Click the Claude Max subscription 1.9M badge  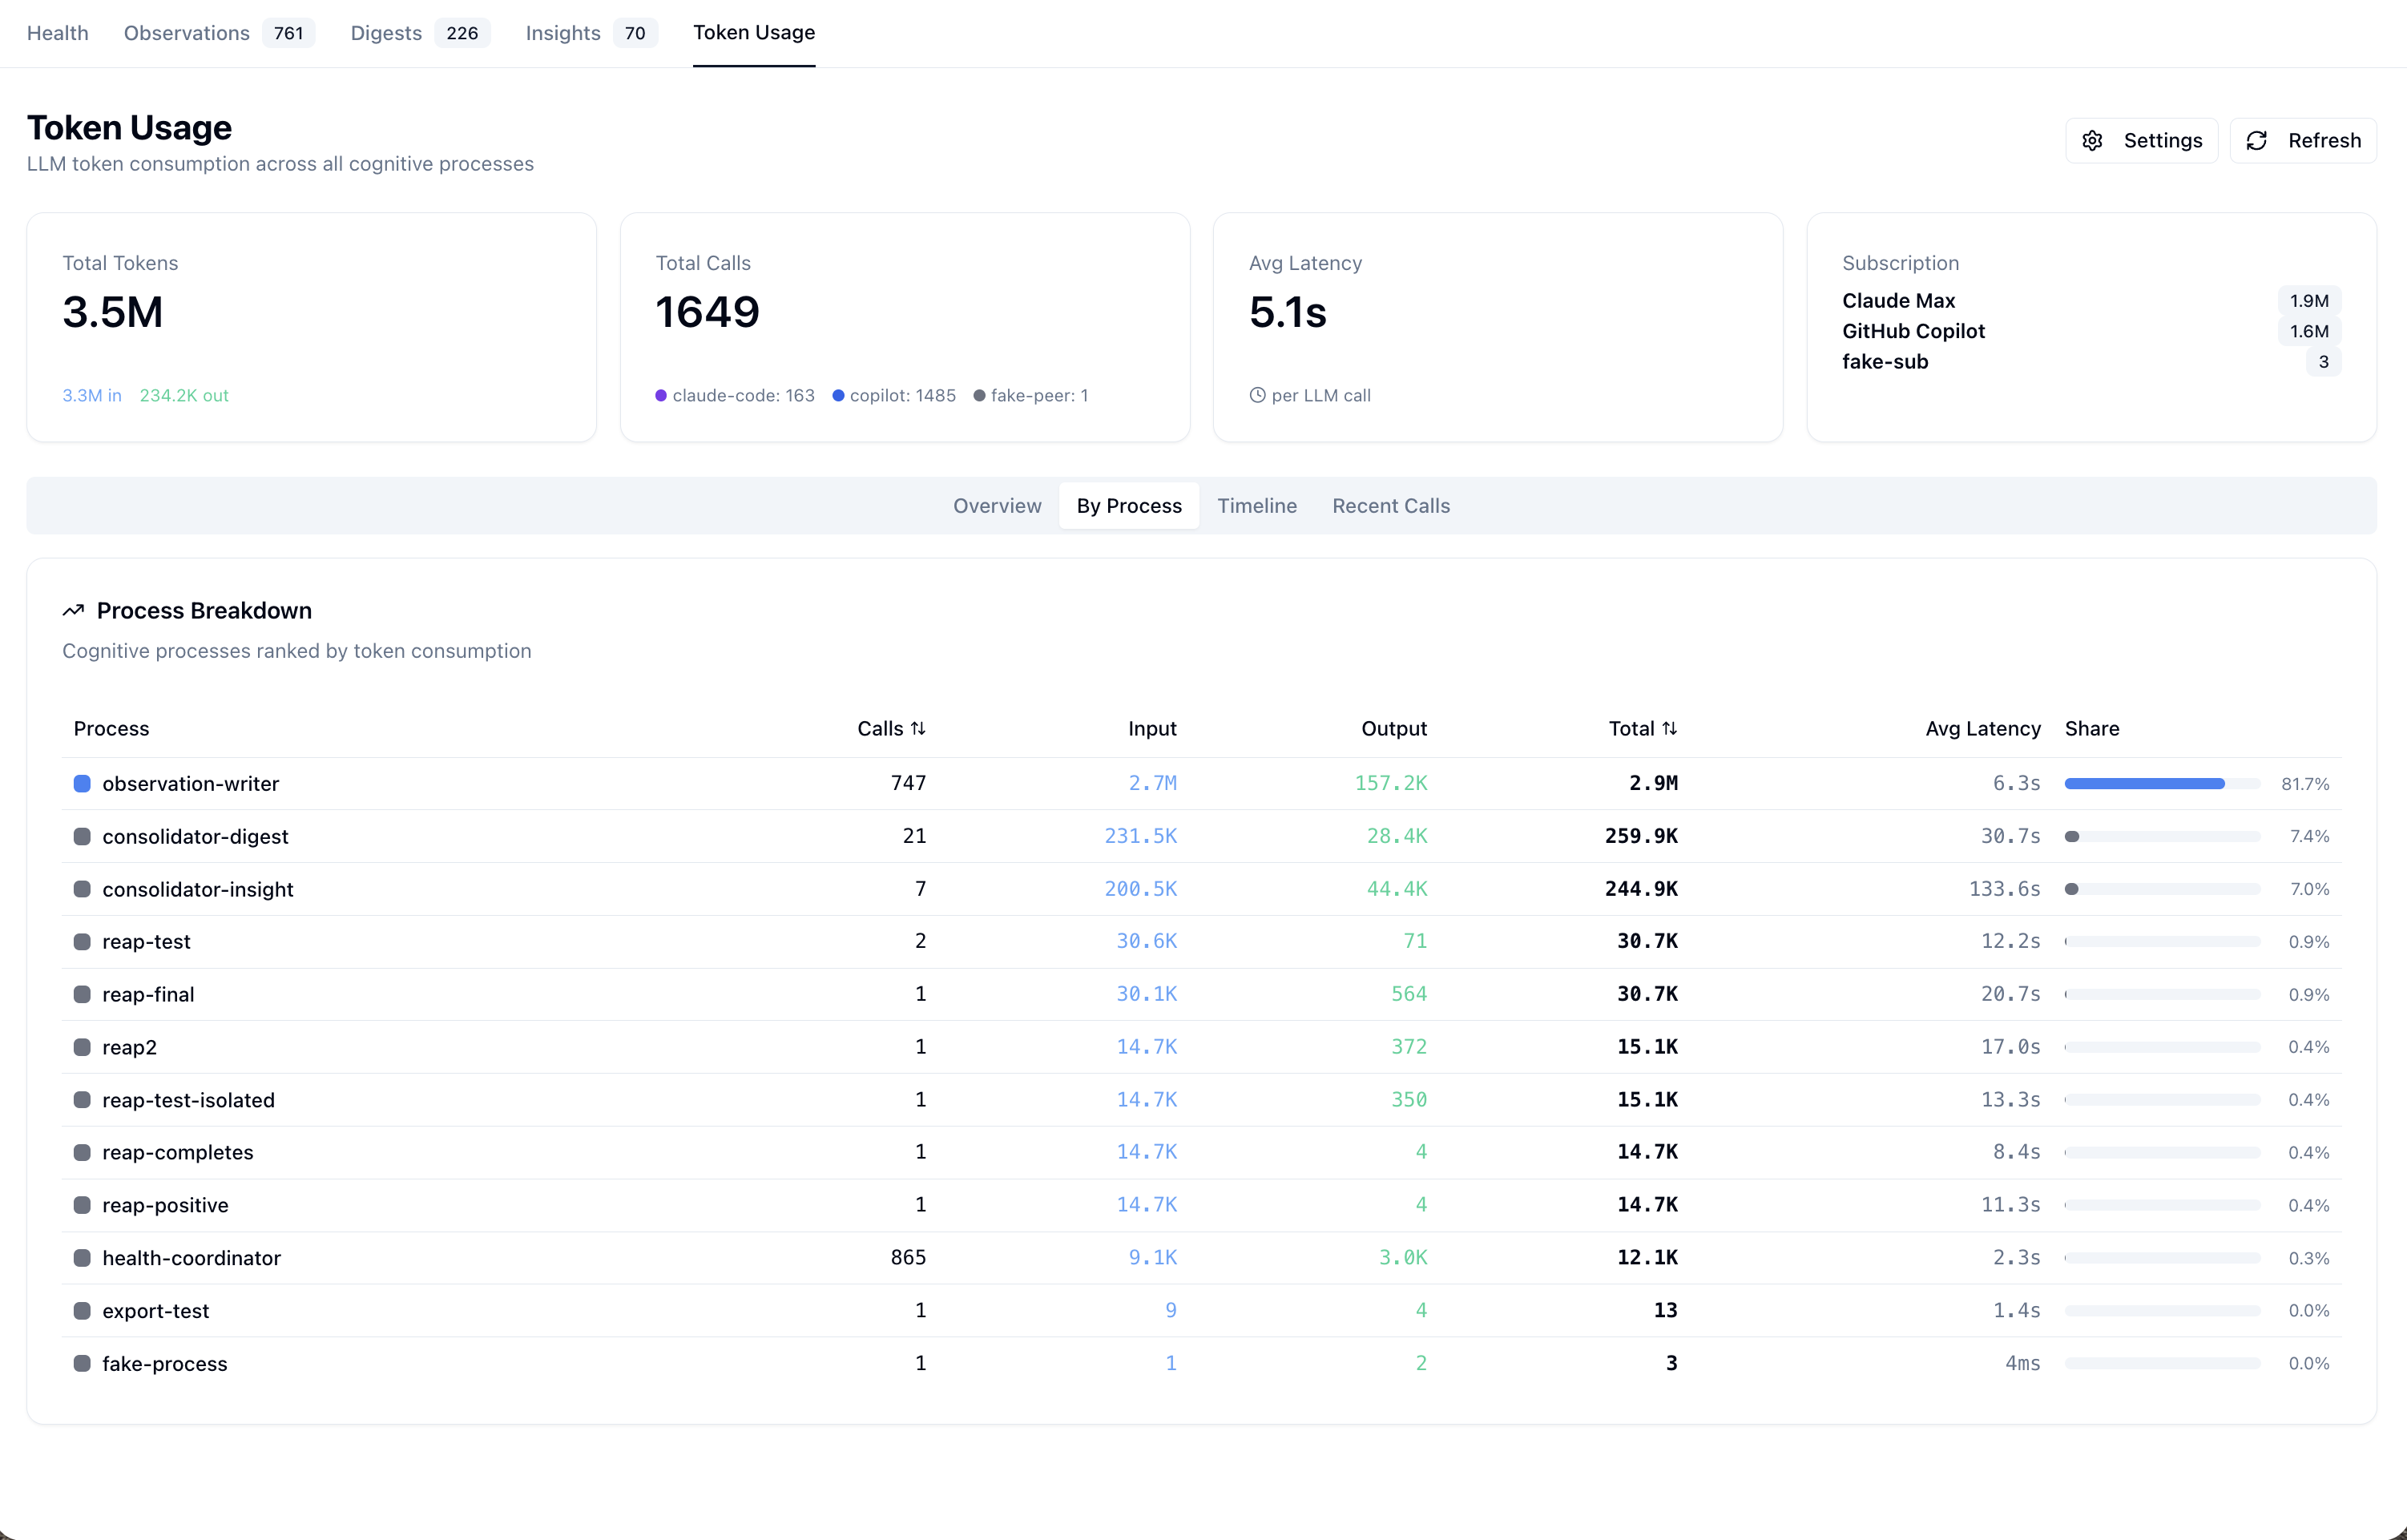[x=2308, y=301]
